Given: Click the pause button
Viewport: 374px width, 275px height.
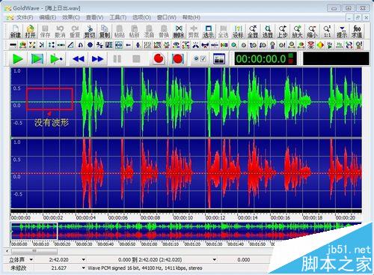Looking at the screenshot, I should click(x=117, y=59).
